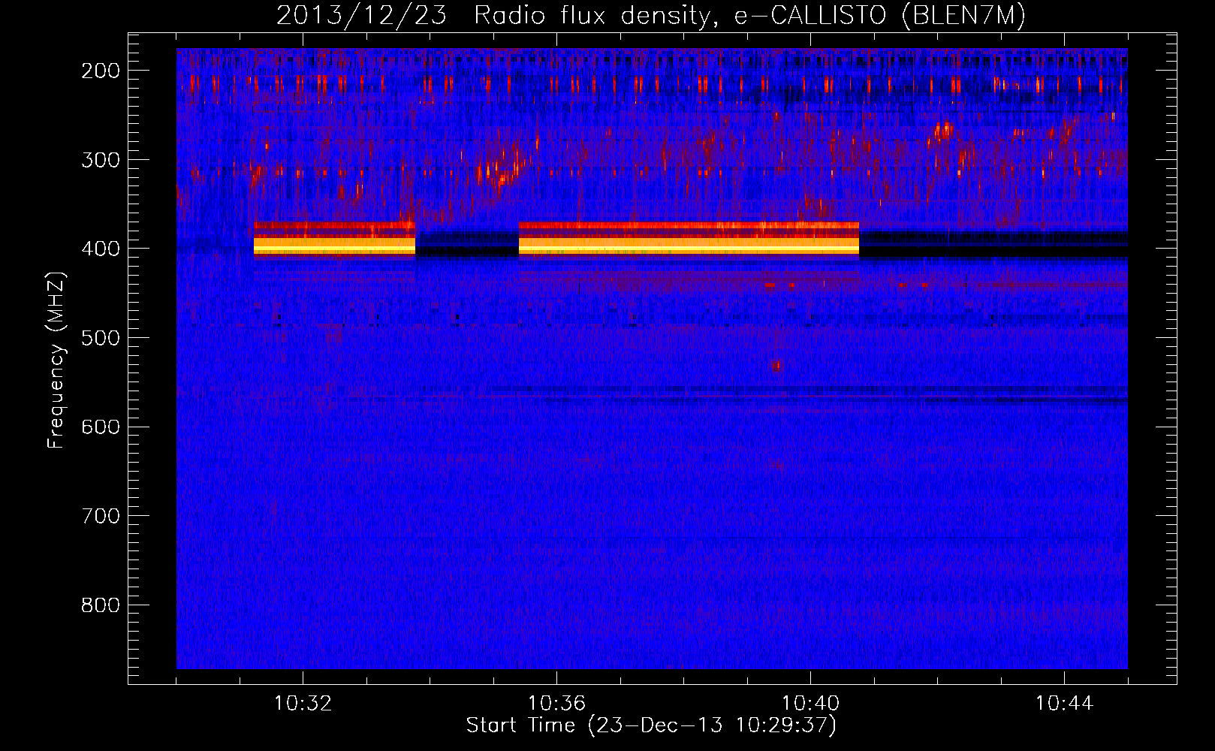Select the 700 frequency tick label

click(x=101, y=516)
